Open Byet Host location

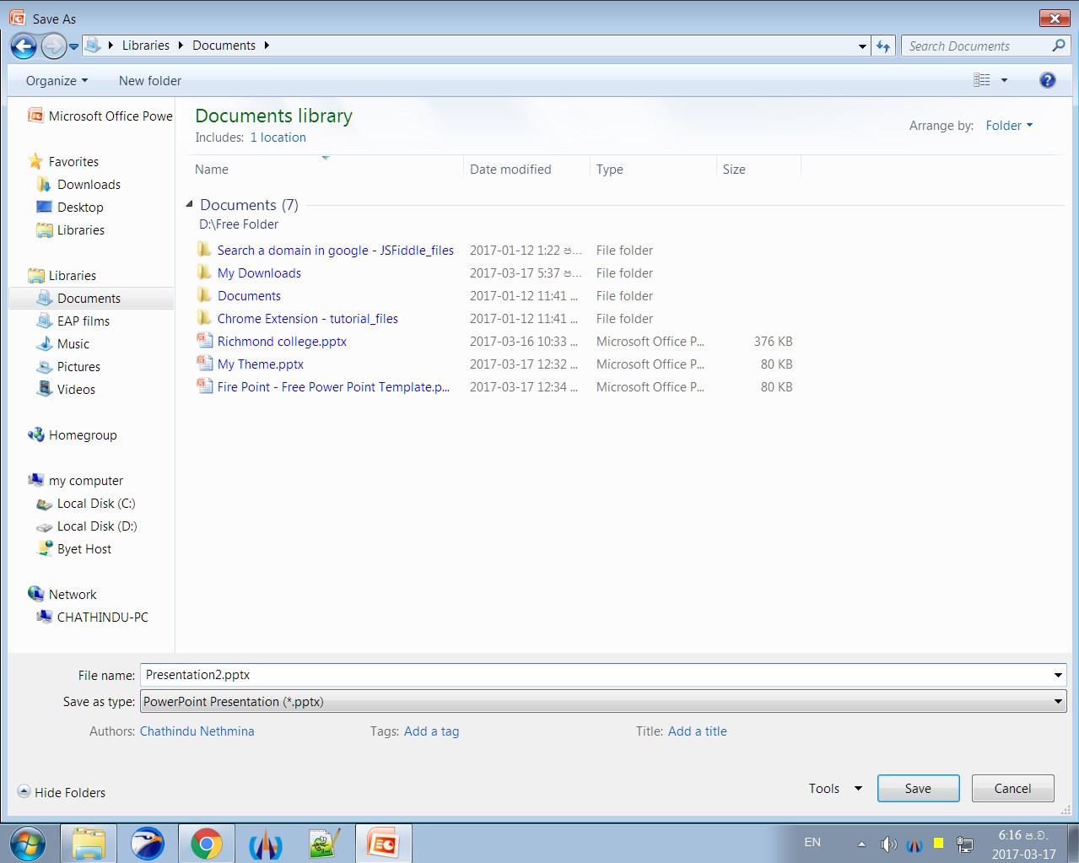click(x=74, y=549)
